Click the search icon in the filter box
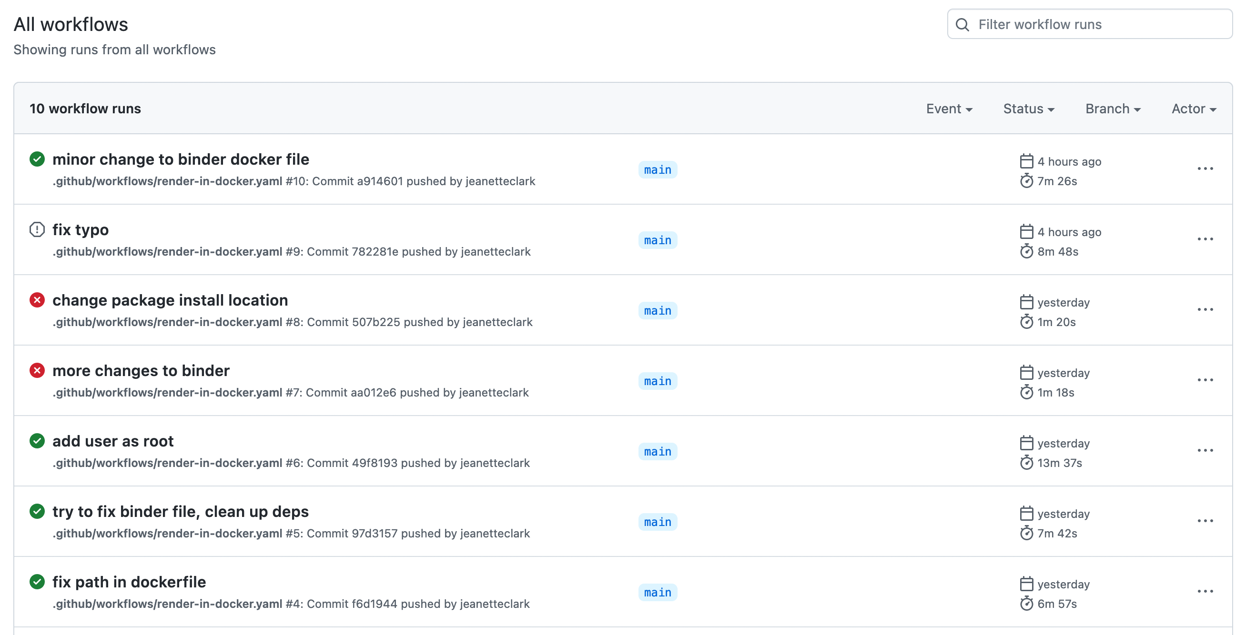Image resolution: width=1256 pixels, height=635 pixels. (x=962, y=24)
